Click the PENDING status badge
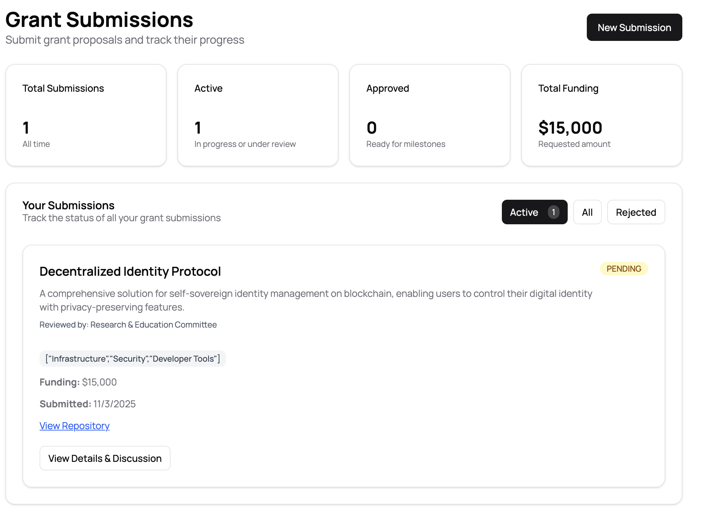 [x=624, y=269]
